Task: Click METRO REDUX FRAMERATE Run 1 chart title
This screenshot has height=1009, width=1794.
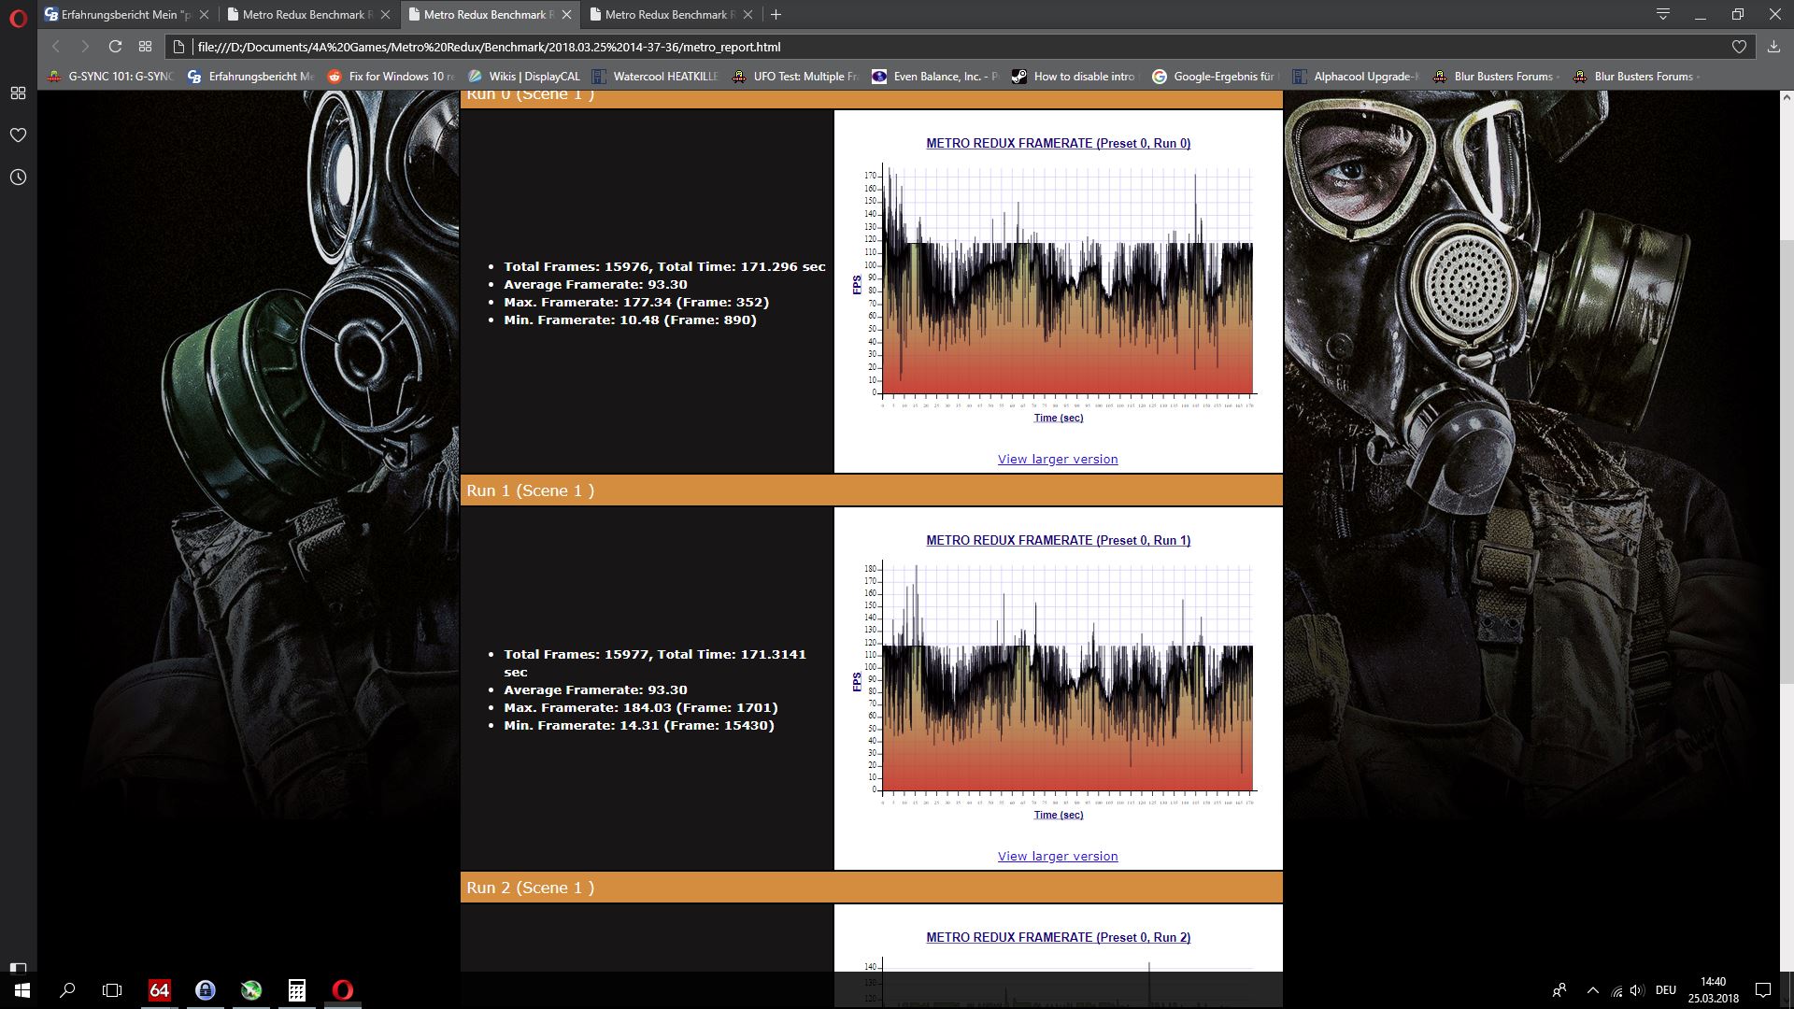Action: (1058, 540)
